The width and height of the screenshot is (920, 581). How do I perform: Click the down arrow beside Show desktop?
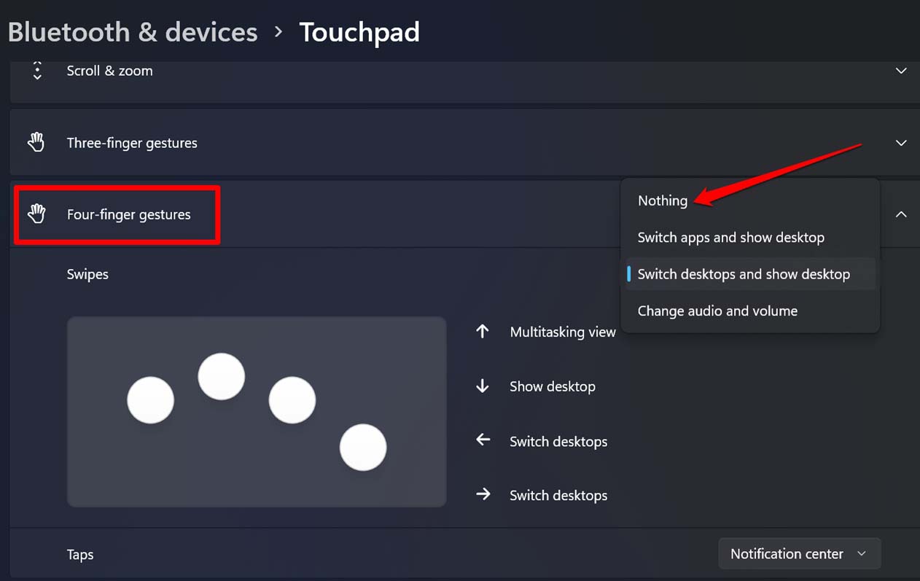click(x=483, y=386)
